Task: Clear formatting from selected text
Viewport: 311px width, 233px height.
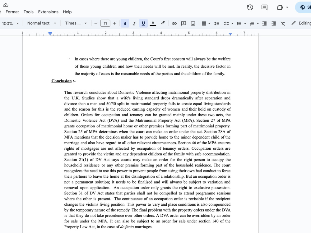Action: point(283,23)
